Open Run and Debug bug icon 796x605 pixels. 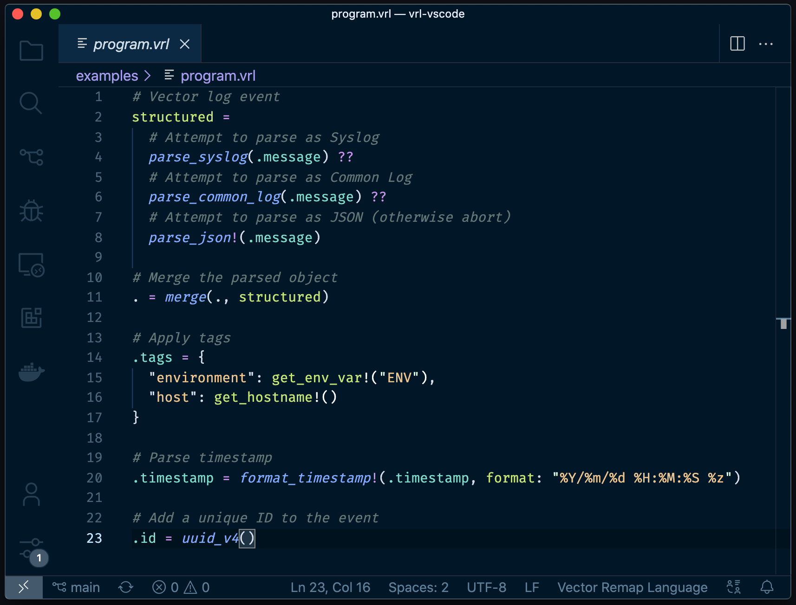click(31, 211)
